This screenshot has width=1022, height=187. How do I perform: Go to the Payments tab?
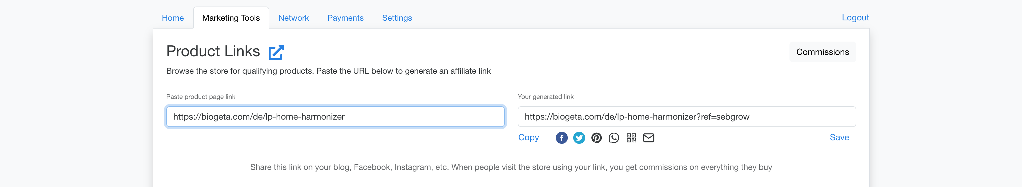pyautogui.click(x=345, y=18)
